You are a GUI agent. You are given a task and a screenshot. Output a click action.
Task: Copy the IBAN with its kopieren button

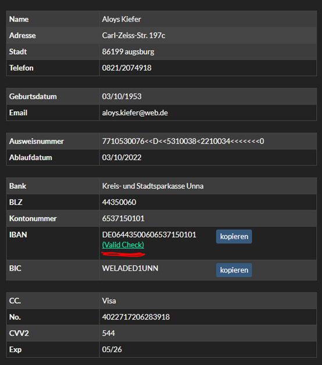[x=234, y=237]
